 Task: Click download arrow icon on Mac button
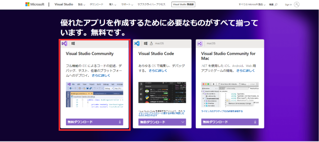tap(255, 122)
